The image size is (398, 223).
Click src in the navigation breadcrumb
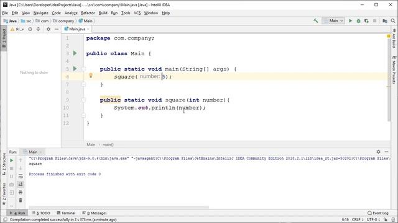[26, 21]
